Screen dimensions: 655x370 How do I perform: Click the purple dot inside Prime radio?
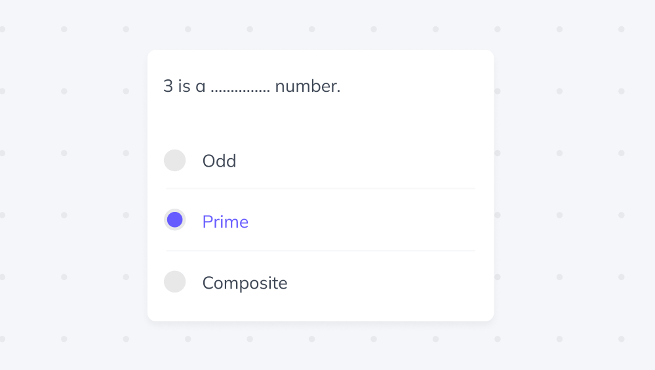(174, 220)
